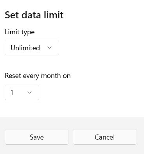Click the word Unlimited

25,48
